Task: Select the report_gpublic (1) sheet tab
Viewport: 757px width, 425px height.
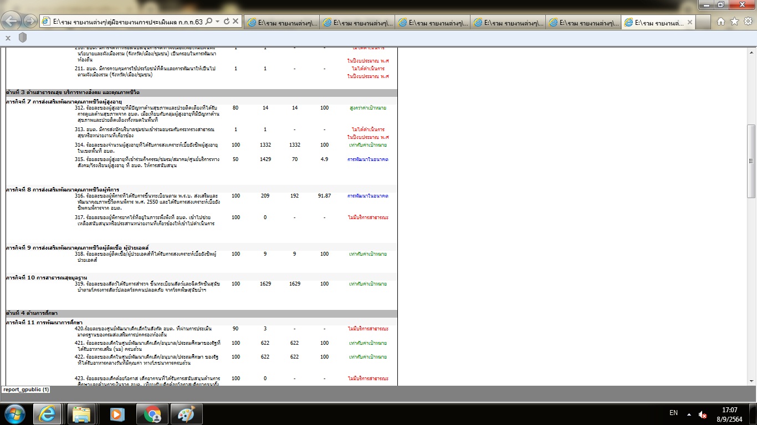Action: [26, 390]
